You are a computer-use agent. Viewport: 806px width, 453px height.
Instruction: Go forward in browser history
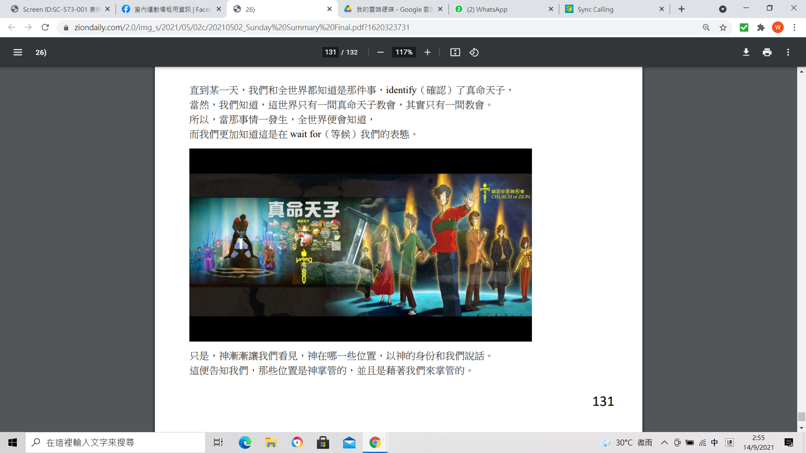tap(28, 28)
